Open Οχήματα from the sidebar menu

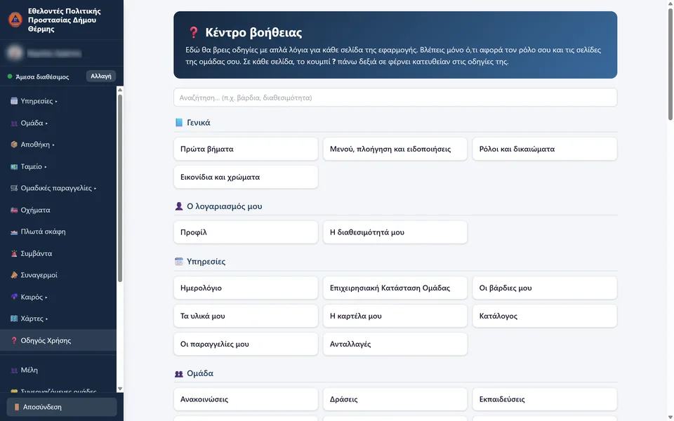58,210
